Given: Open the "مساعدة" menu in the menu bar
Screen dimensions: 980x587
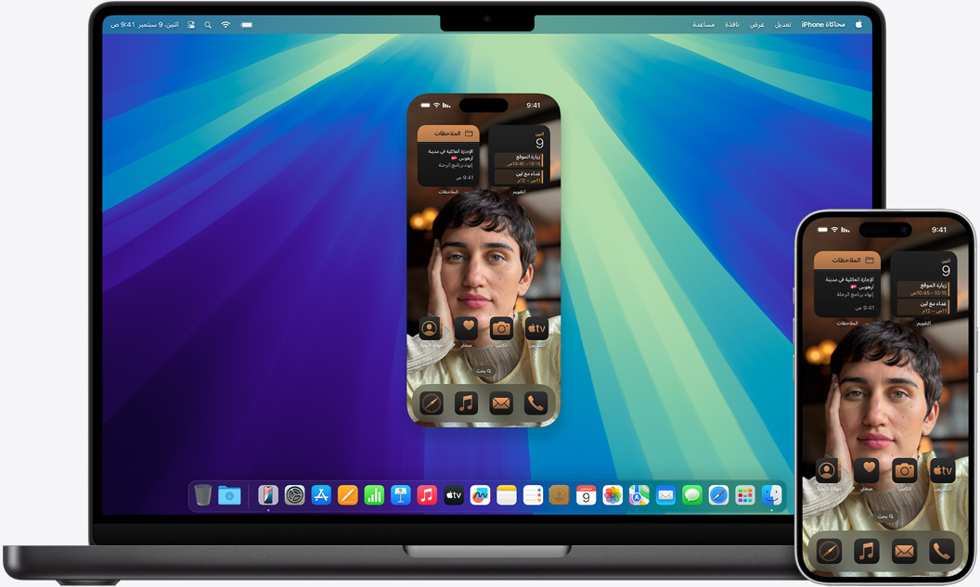Looking at the screenshot, I should (703, 24).
